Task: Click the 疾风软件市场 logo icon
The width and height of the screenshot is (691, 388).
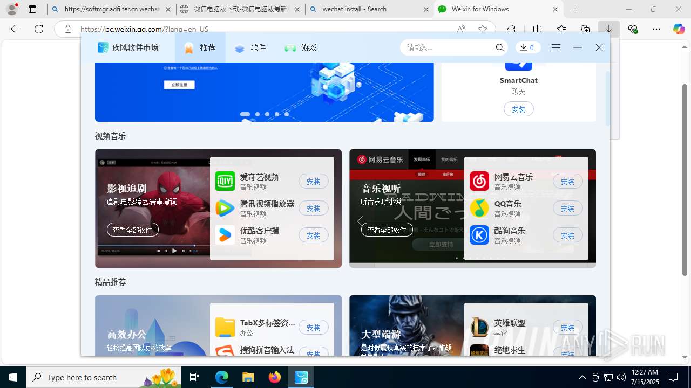Action: tap(103, 47)
